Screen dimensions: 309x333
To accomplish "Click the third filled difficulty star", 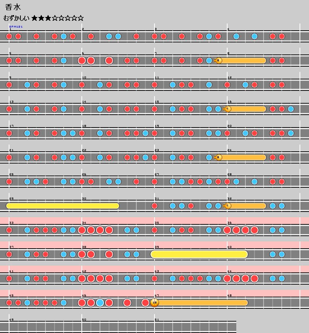I will tap(48, 18).
